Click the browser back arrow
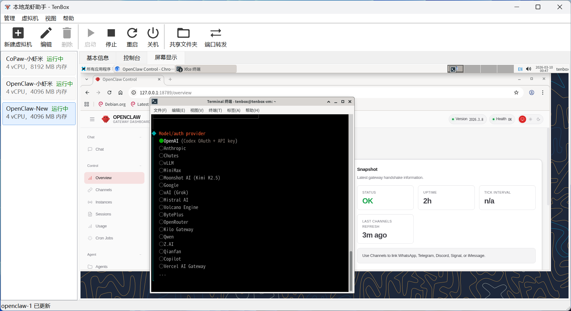This screenshot has width=571, height=311. 87,93
